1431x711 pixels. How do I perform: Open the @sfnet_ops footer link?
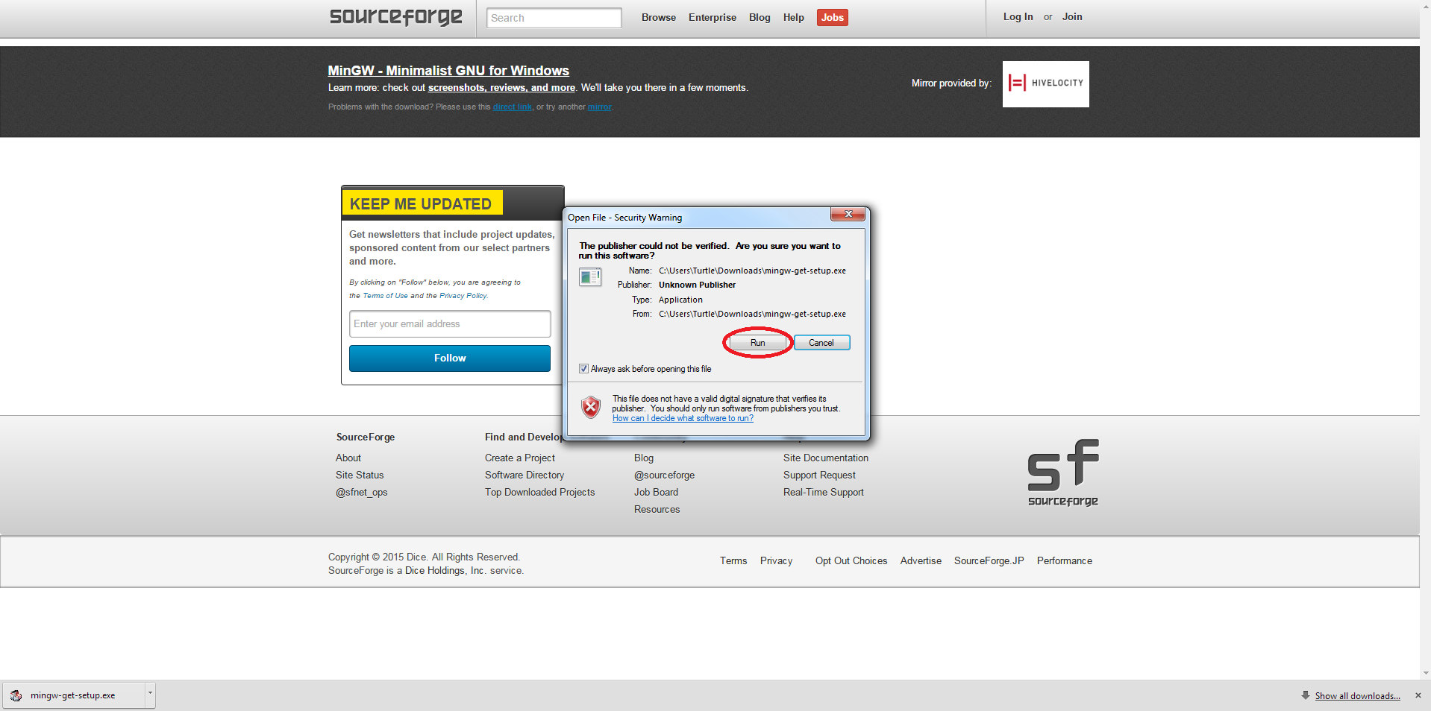click(361, 493)
